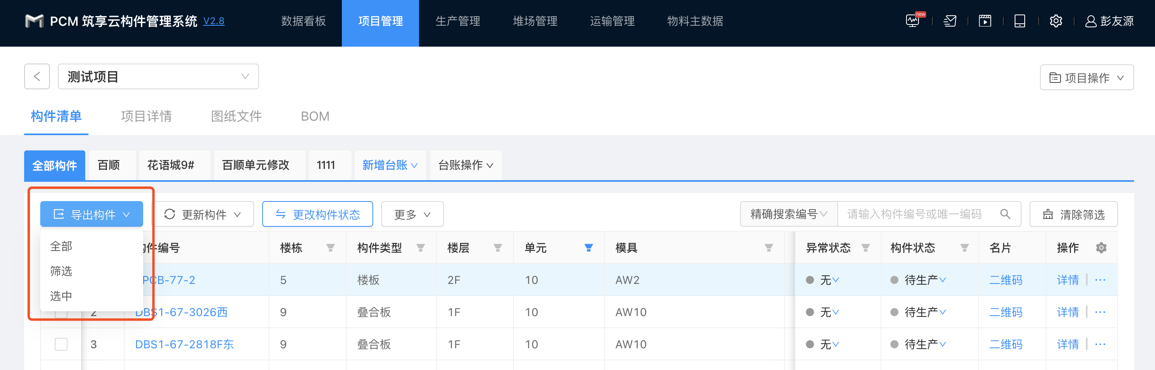
Task: Change 待生产 status for row PCB-77-2
Action: coord(925,280)
